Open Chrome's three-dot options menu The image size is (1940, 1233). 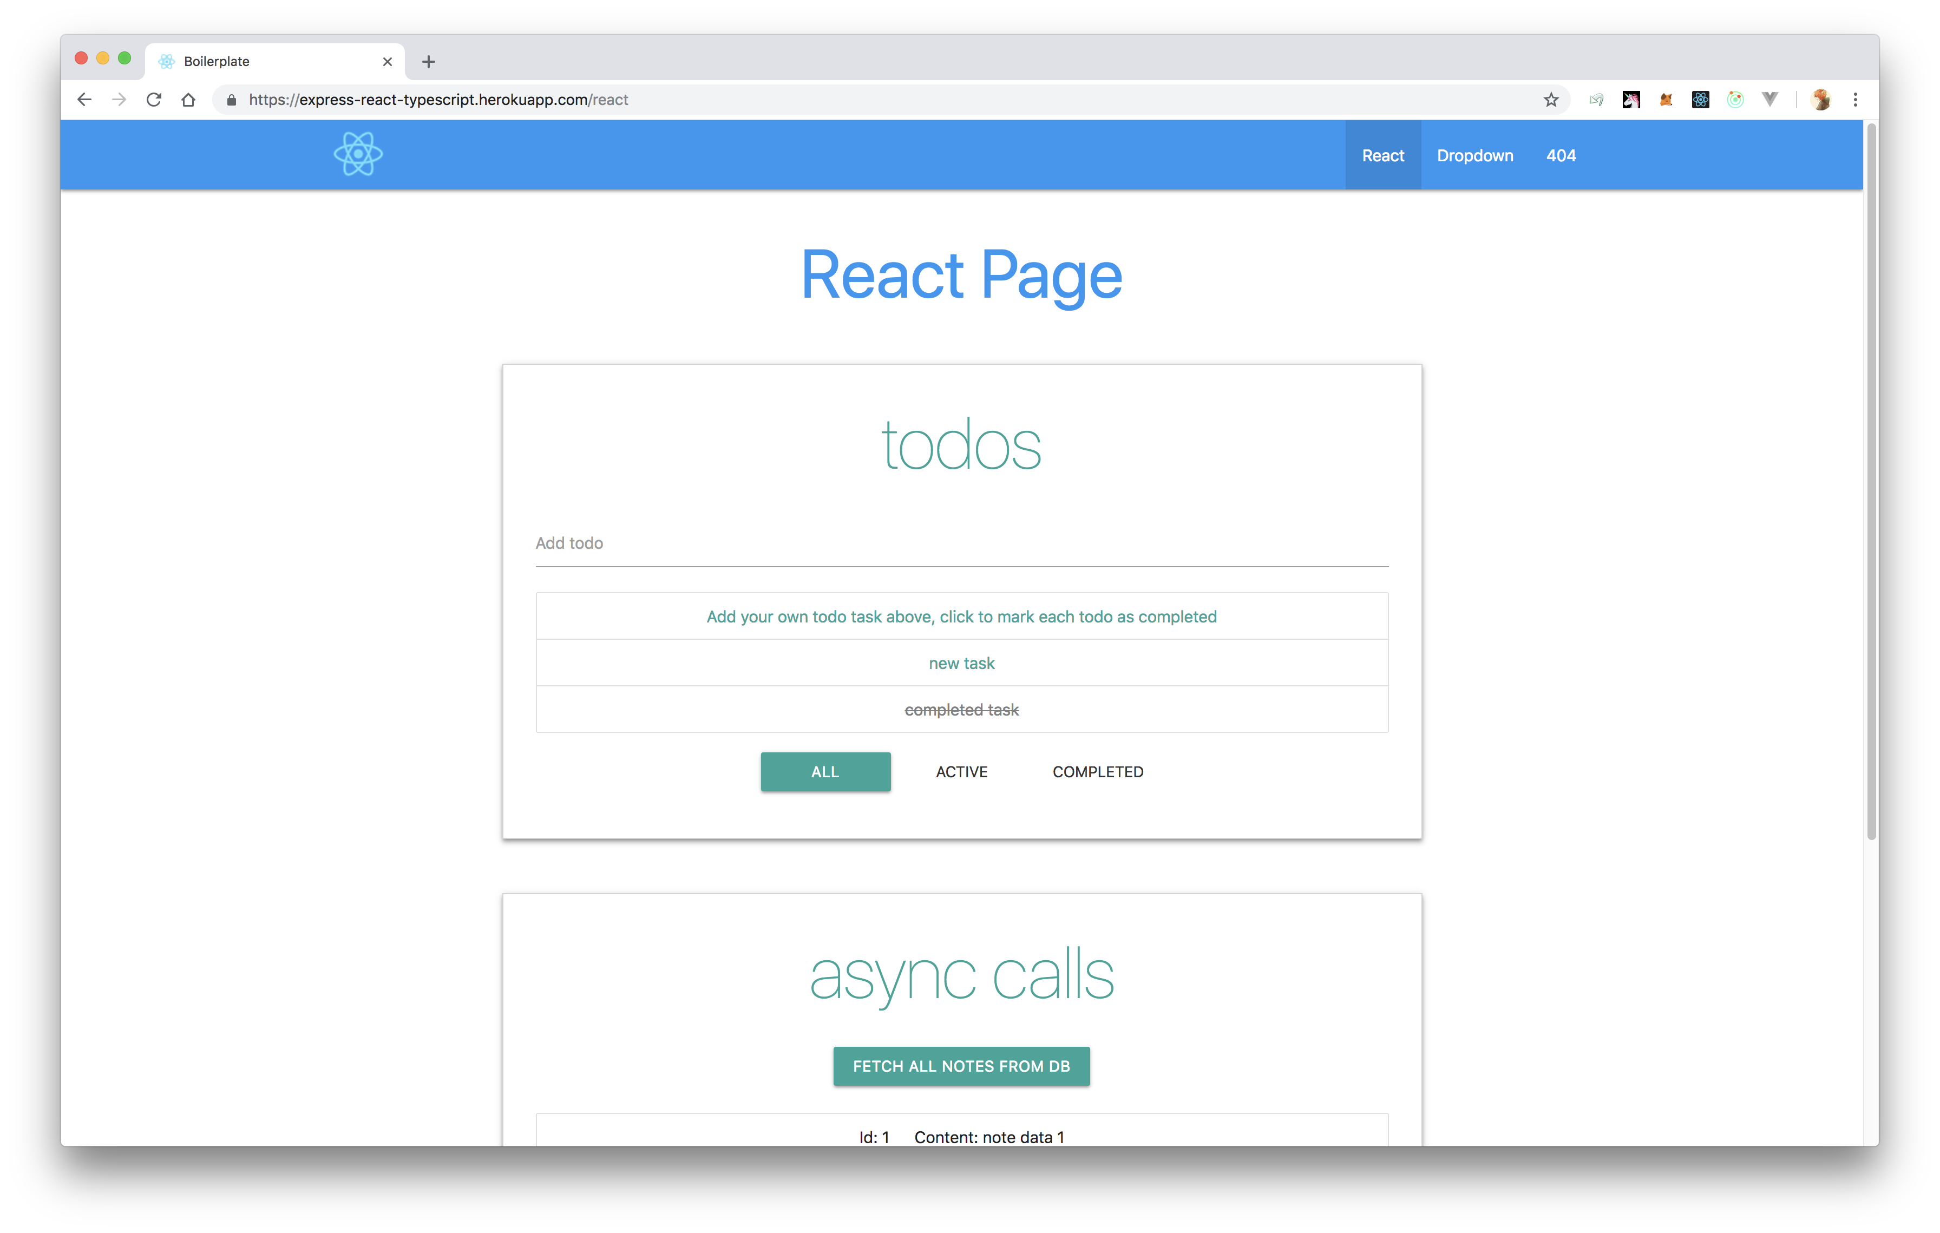(x=1856, y=99)
